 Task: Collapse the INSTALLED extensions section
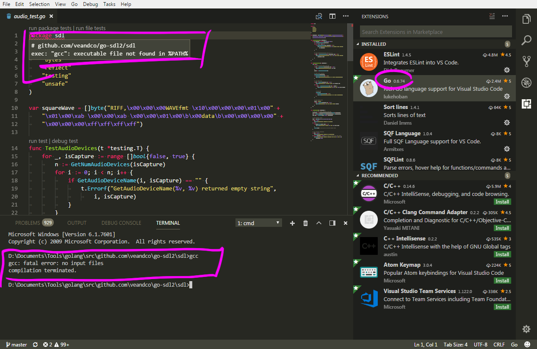point(435,44)
